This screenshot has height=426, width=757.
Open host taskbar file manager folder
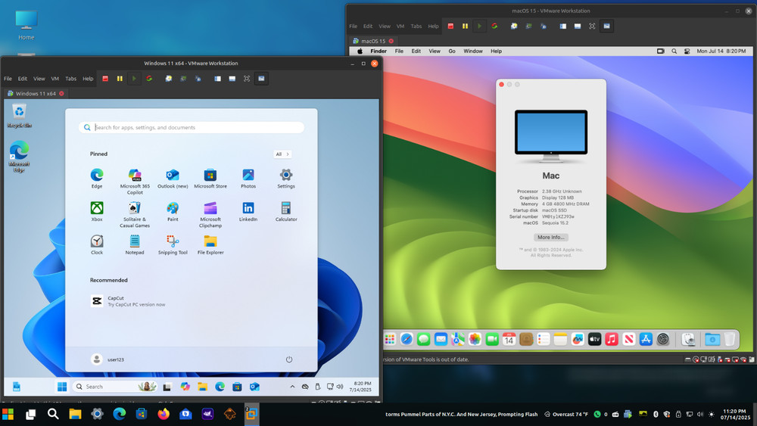point(75,414)
